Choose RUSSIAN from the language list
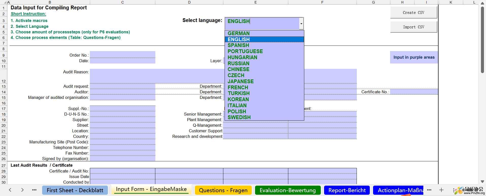The width and height of the screenshot is (486, 196). (264, 63)
